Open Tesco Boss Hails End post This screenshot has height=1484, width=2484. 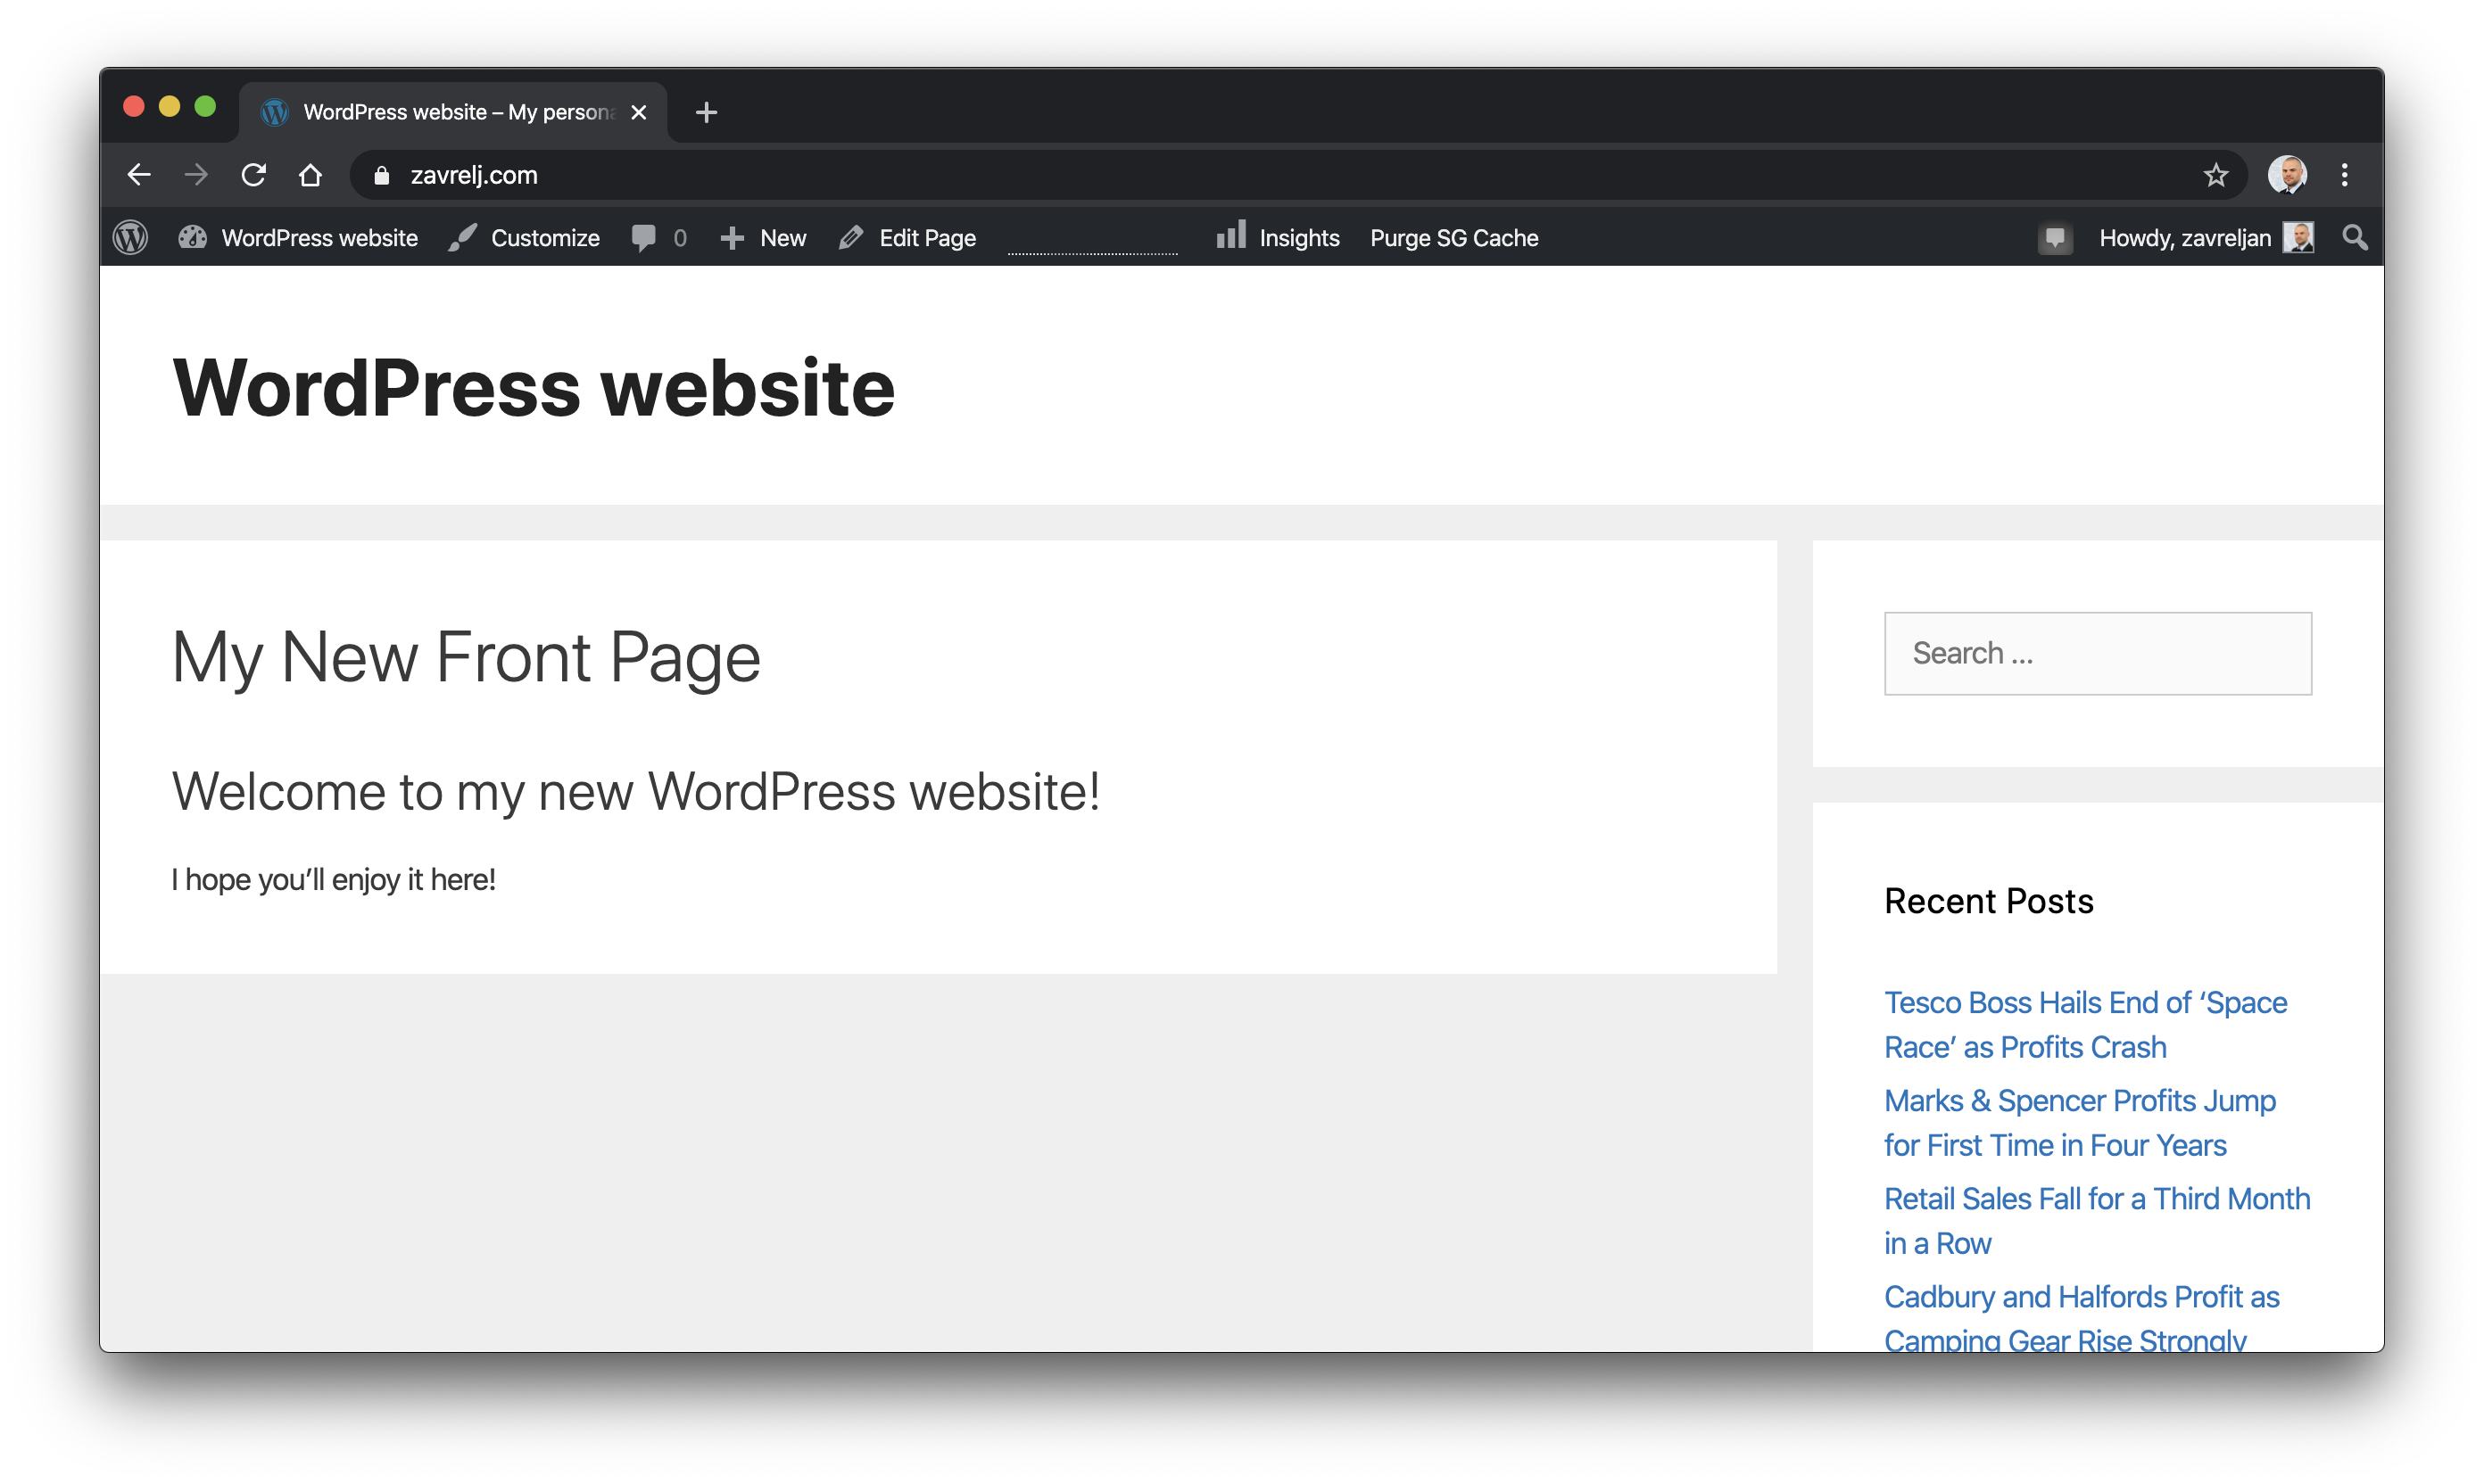click(x=2085, y=1024)
